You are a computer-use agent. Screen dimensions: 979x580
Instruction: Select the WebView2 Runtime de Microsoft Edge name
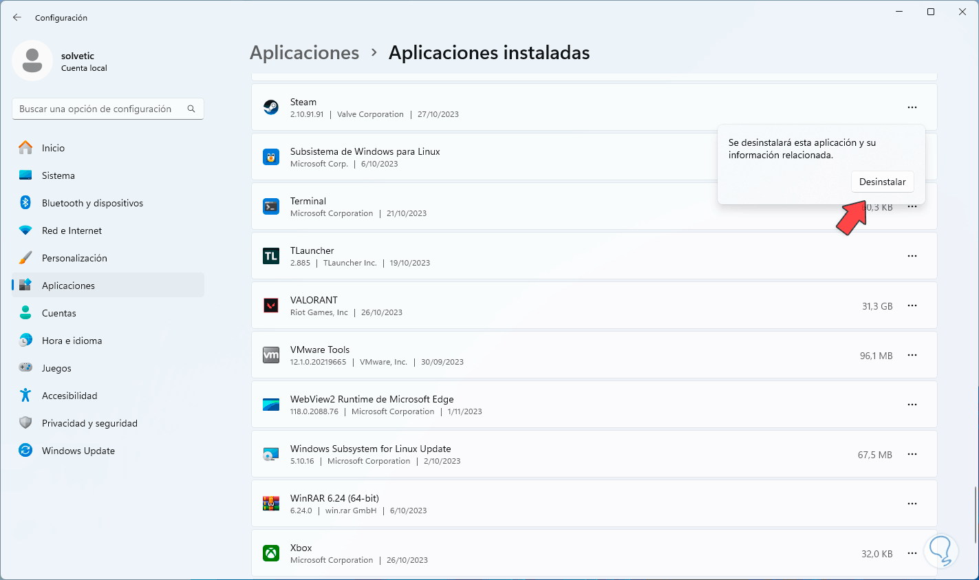click(x=372, y=399)
